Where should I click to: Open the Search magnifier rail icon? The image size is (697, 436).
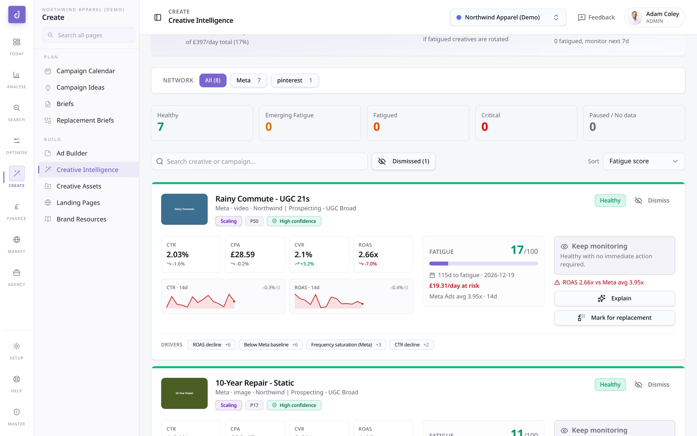17,108
